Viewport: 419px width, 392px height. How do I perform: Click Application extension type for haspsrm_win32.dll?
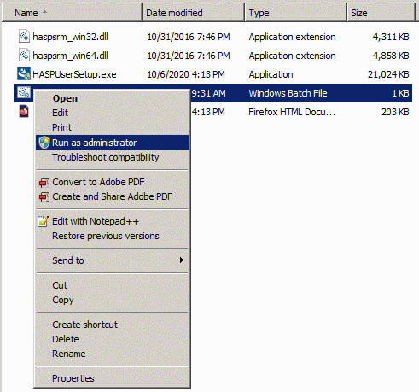pos(292,37)
